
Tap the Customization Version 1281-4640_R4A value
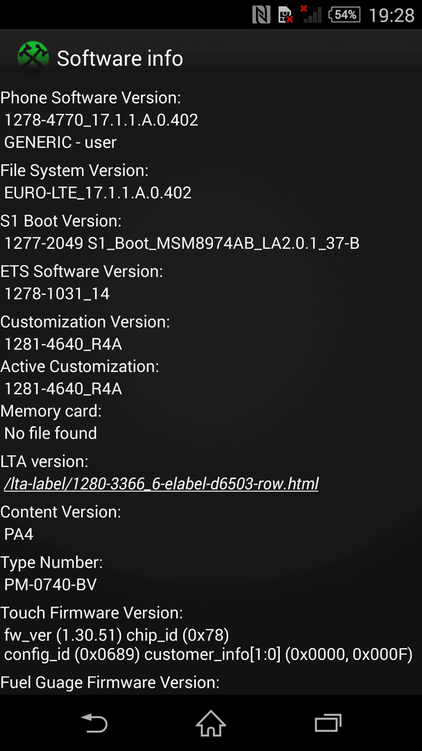[x=63, y=344]
